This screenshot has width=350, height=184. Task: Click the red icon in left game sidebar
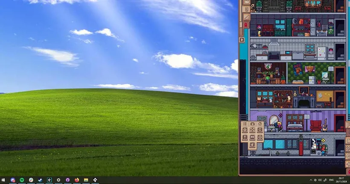246,25
